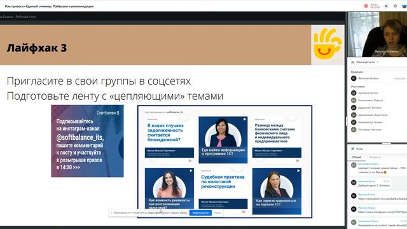Open 'Разница между банковскими счетами' card
407x229 pixels.
277,140
